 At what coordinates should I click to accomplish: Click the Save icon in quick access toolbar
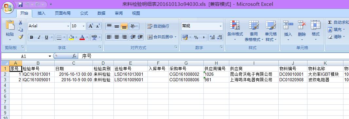tap(20, 4)
